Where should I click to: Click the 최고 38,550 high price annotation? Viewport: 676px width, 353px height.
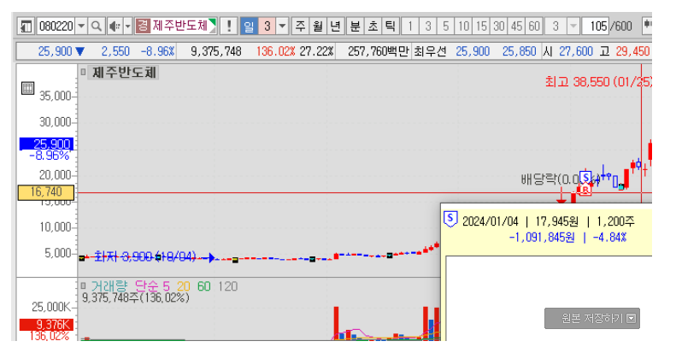598,82
